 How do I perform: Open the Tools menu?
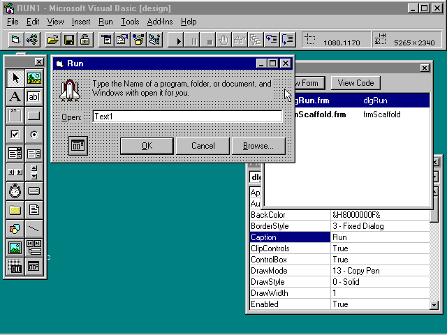(x=130, y=22)
